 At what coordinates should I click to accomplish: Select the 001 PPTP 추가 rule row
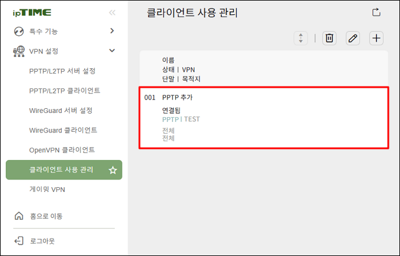(264, 118)
